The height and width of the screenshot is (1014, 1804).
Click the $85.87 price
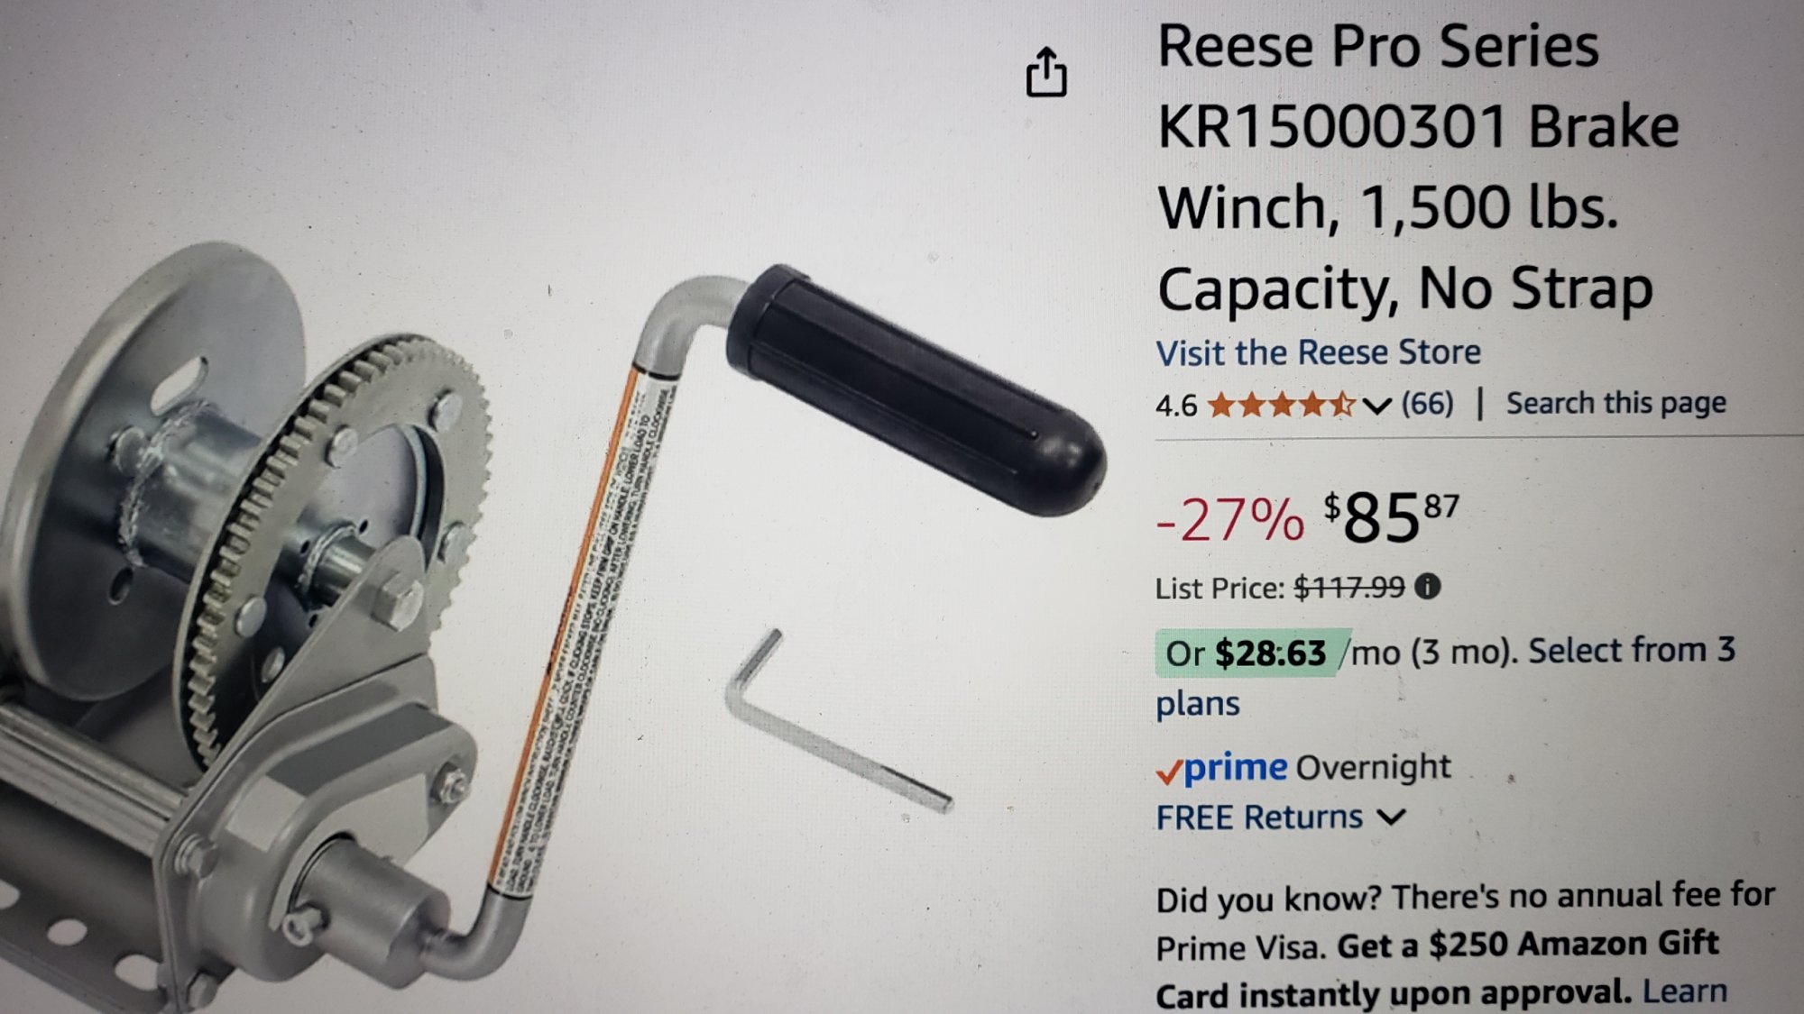point(1391,517)
